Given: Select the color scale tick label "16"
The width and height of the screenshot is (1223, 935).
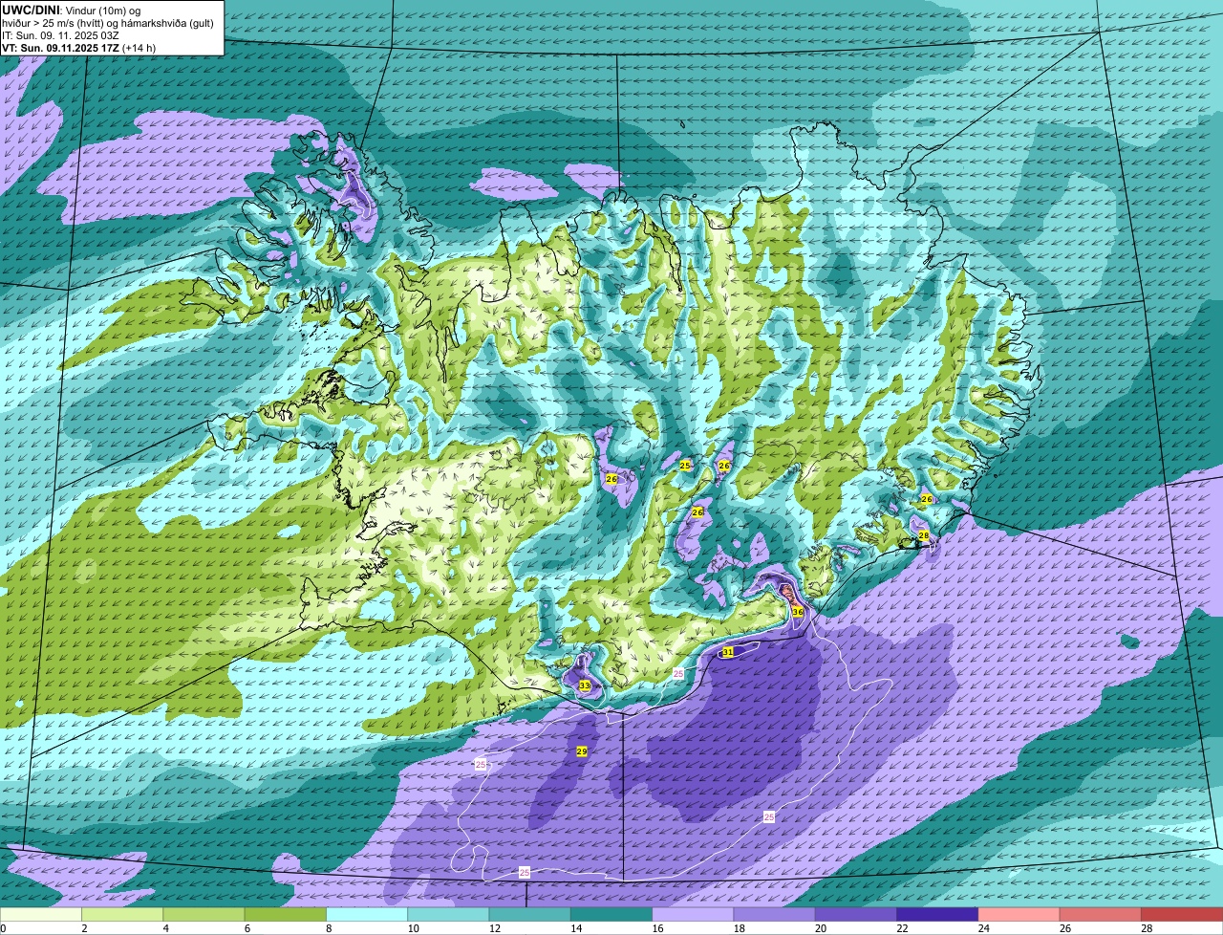Looking at the screenshot, I should (655, 928).
